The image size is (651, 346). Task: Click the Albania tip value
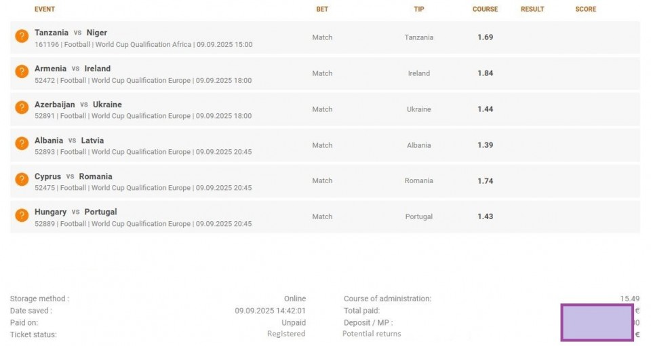click(418, 145)
